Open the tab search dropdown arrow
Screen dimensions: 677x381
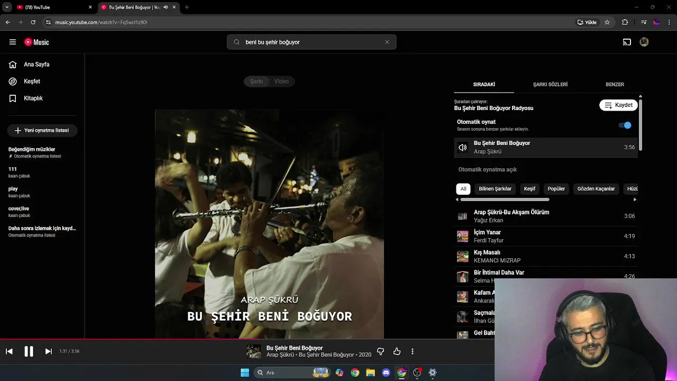[6, 7]
